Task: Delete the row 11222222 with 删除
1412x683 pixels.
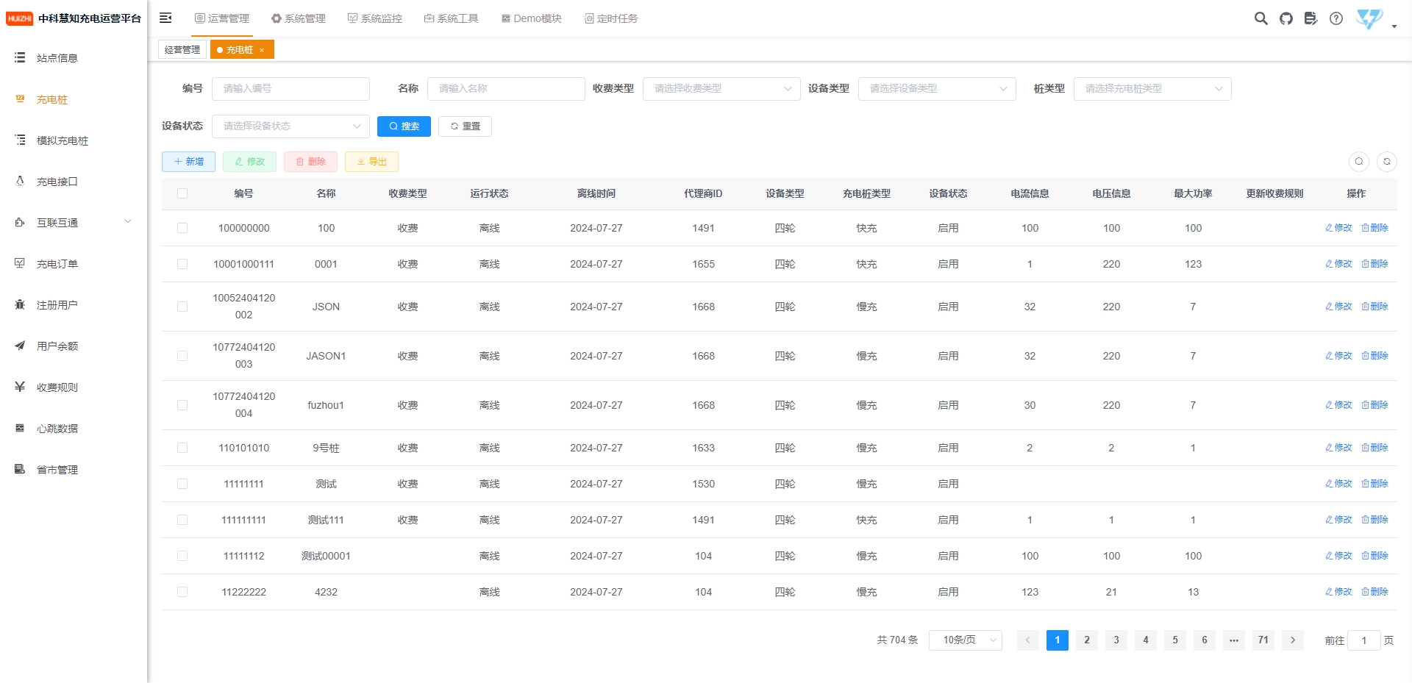Action: [x=1374, y=592]
